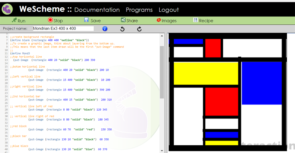Click the code editor scroll-up arrow
Viewport: 295px width, 153px height.
pyautogui.click(x=162, y=36)
